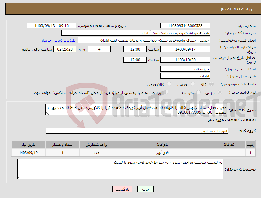The image size is (261, 198).
Task: Click the request creator field حسین اسدی
Action: point(144,40)
